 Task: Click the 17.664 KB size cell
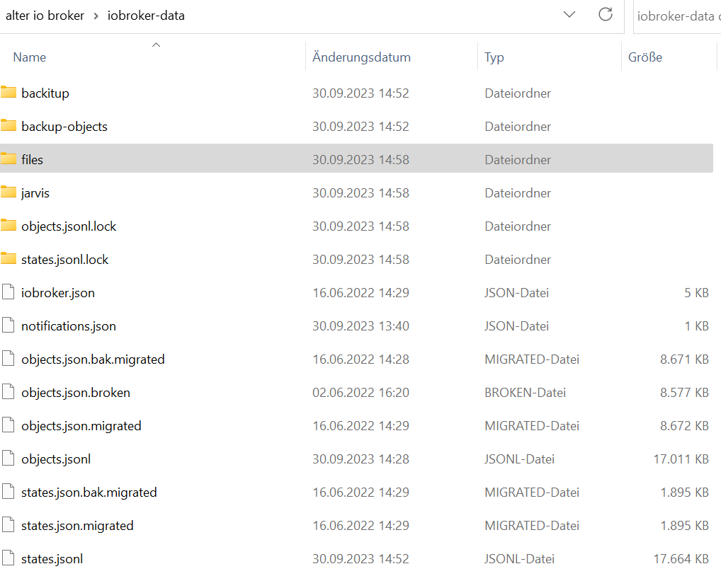pyautogui.click(x=681, y=559)
